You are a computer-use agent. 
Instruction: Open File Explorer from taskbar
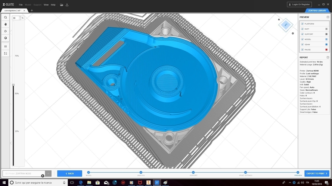tap(89, 183)
